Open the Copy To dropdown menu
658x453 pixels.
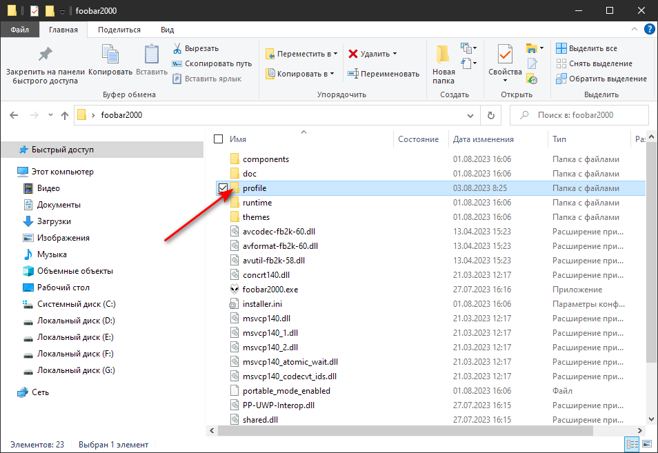[x=300, y=74]
